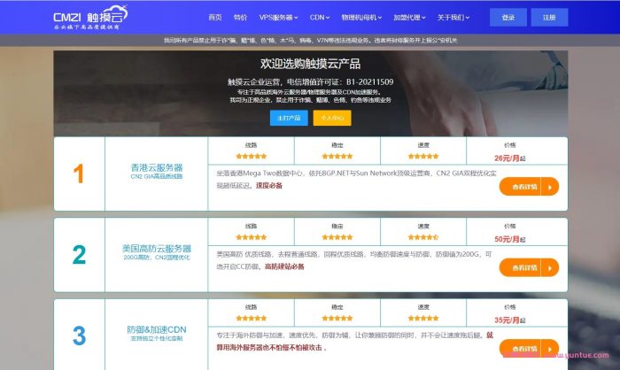This screenshot has height=370, width=620.
Task: Click the large number 1 product badge
Action: [x=79, y=174]
